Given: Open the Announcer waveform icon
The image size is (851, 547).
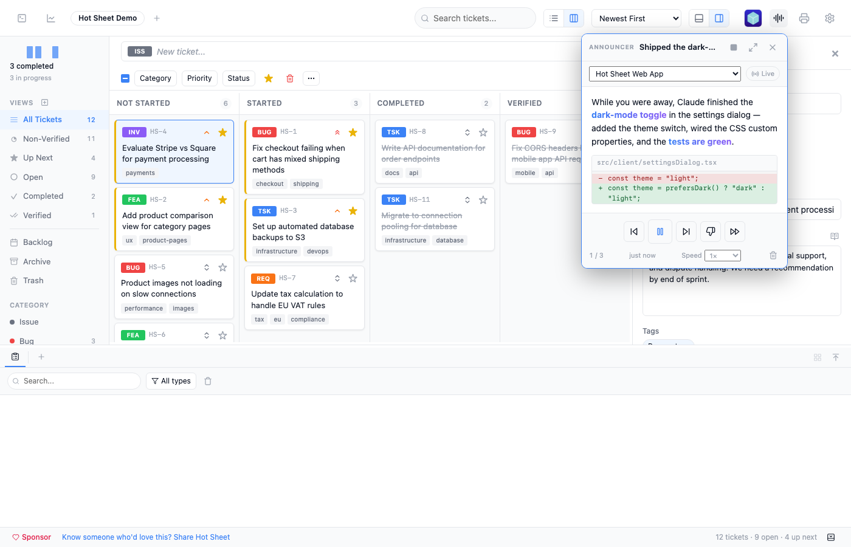Looking at the screenshot, I should click(x=779, y=18).
